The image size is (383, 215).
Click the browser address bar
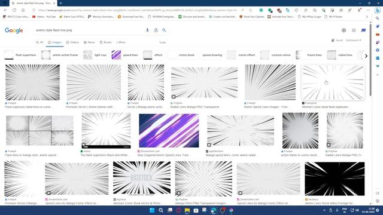click(138, 10)
